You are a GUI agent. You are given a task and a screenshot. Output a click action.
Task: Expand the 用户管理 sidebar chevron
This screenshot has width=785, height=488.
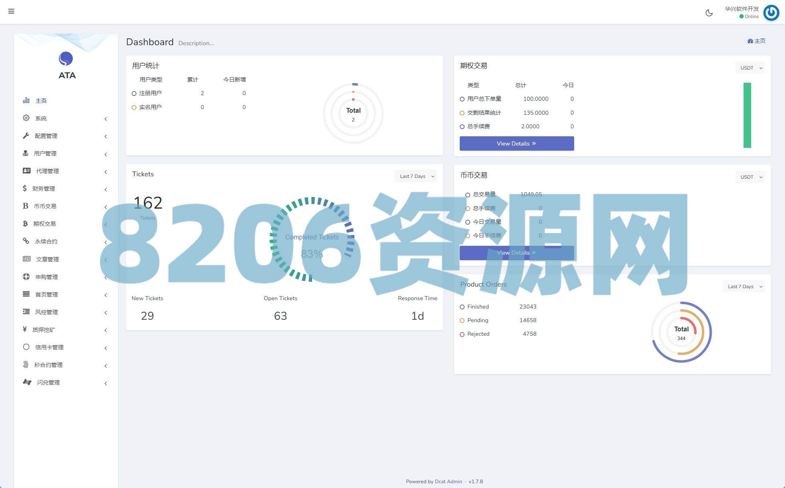point(106,154)
